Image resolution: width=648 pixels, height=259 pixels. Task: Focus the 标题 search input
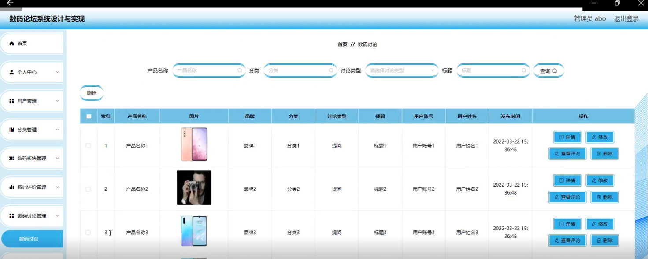pos(493,70)
